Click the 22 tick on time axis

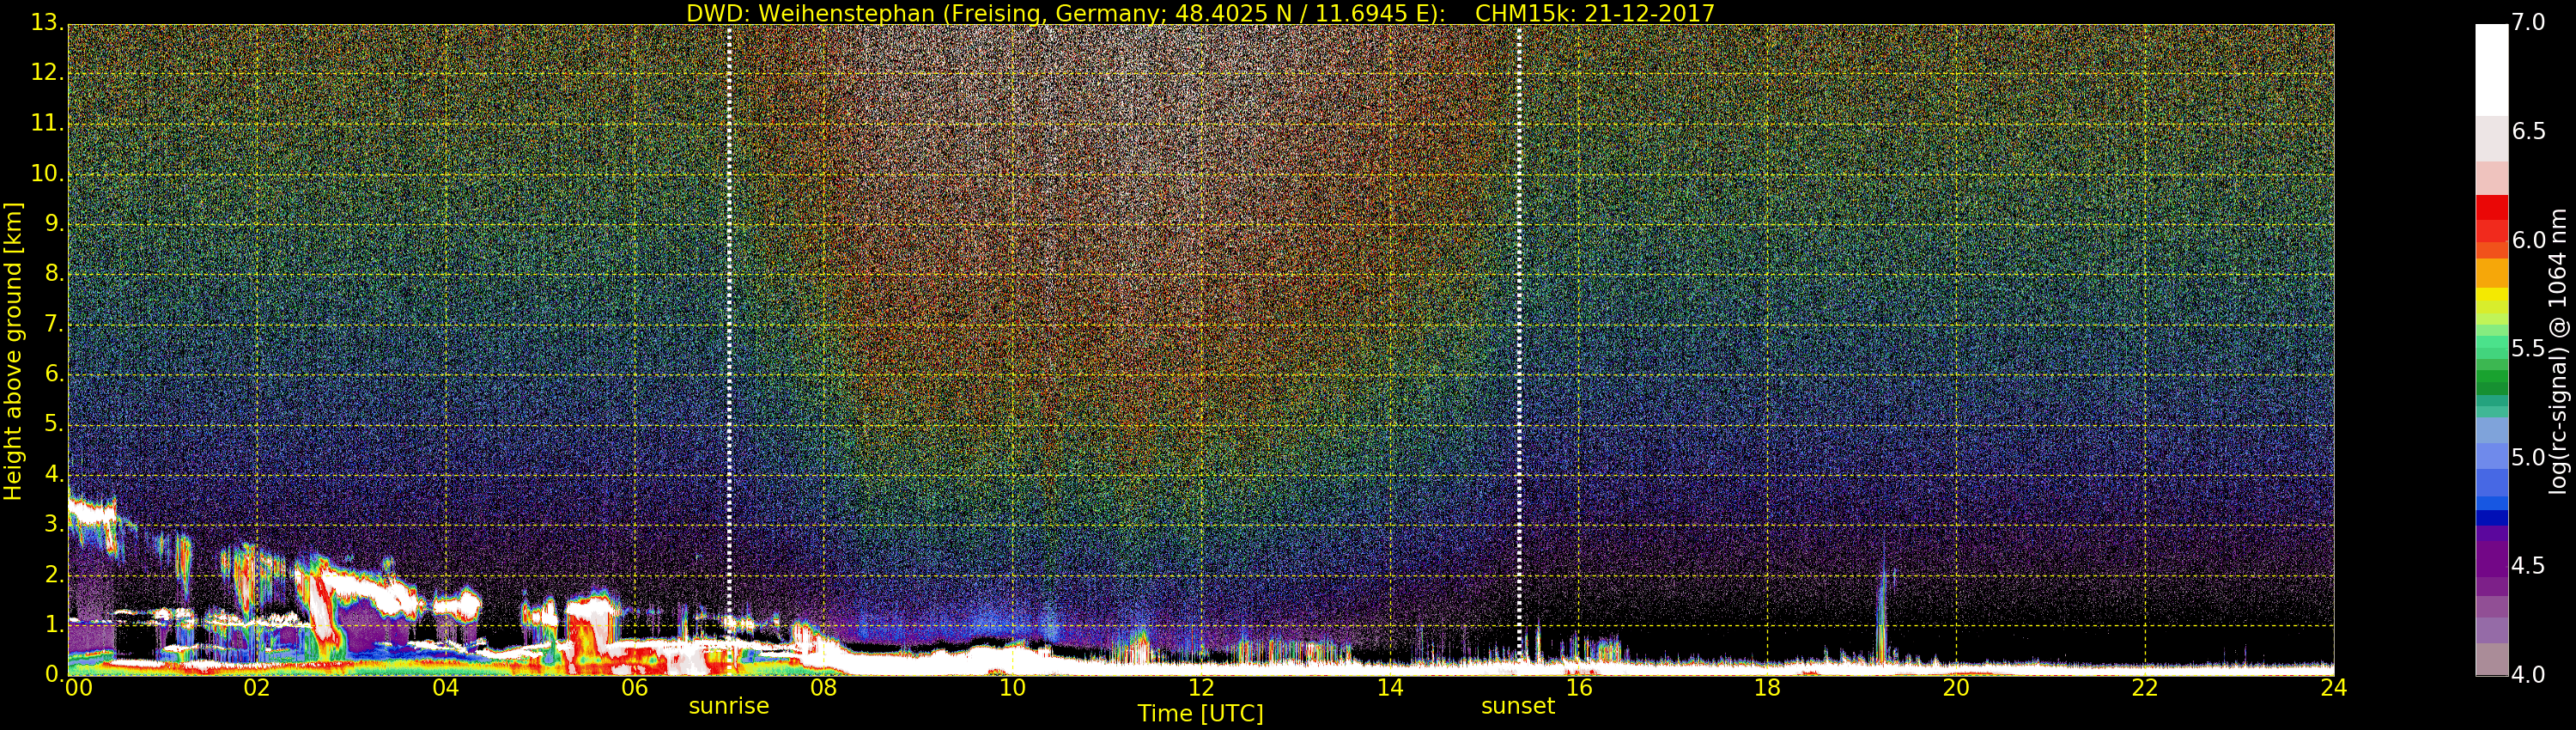click(x=2145, y=688)
